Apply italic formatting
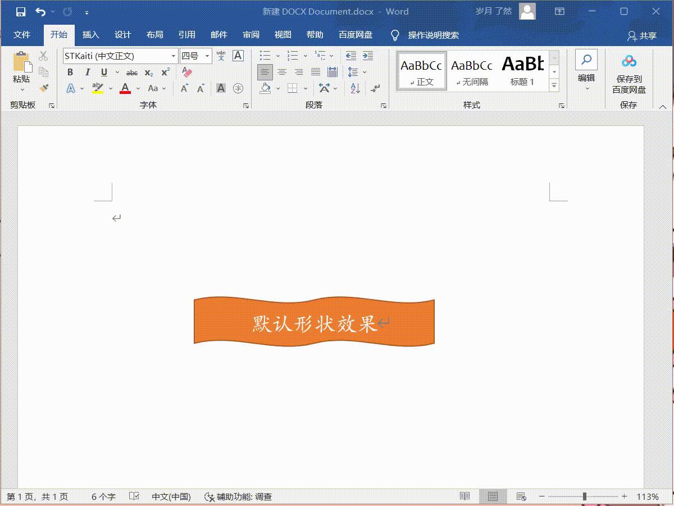 [88, 72]
